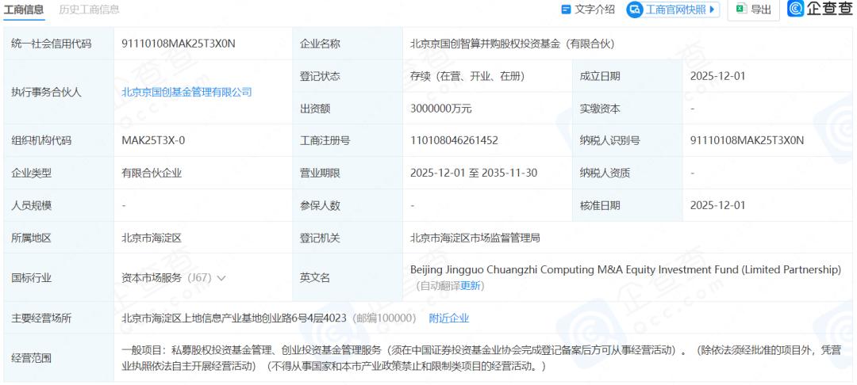Switch to the 历史工商信息 tab
Screen dimensions: 857x385
[89, 10]
